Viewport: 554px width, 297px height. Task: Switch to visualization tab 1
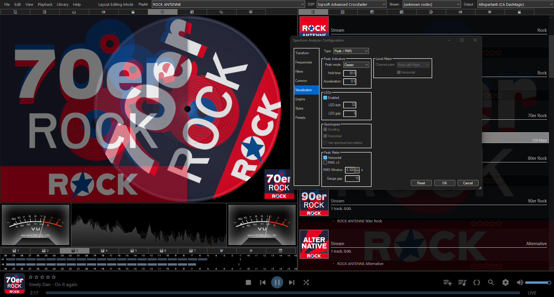(x=16, y=251)
